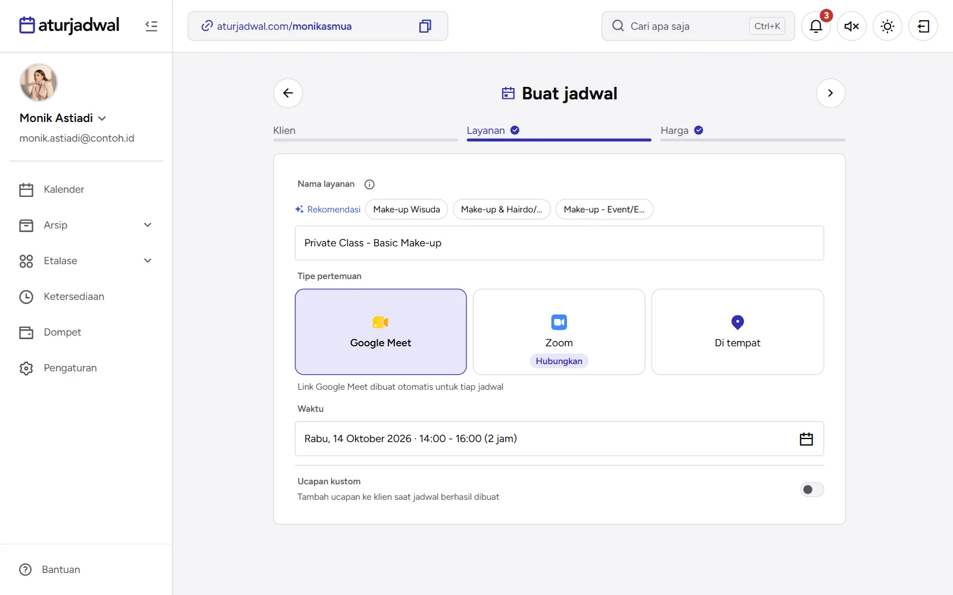
Task: Go forward with the right chevron button
Action: [830, 93]
